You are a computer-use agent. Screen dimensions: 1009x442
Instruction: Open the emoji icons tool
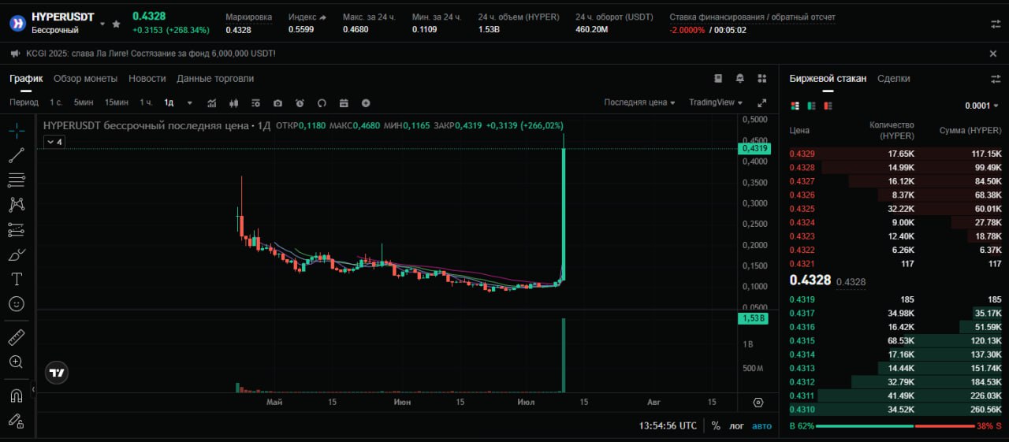point(17,303)
